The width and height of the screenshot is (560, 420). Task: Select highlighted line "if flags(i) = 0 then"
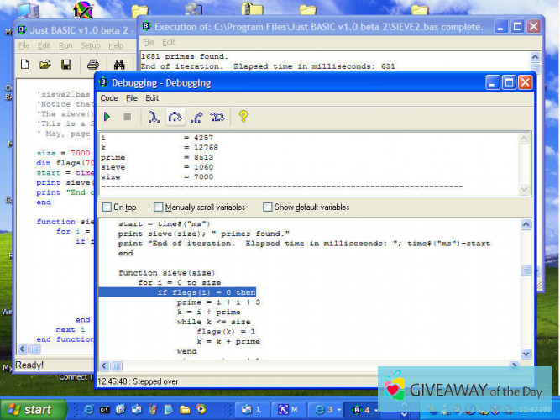(x=206, y=292)
